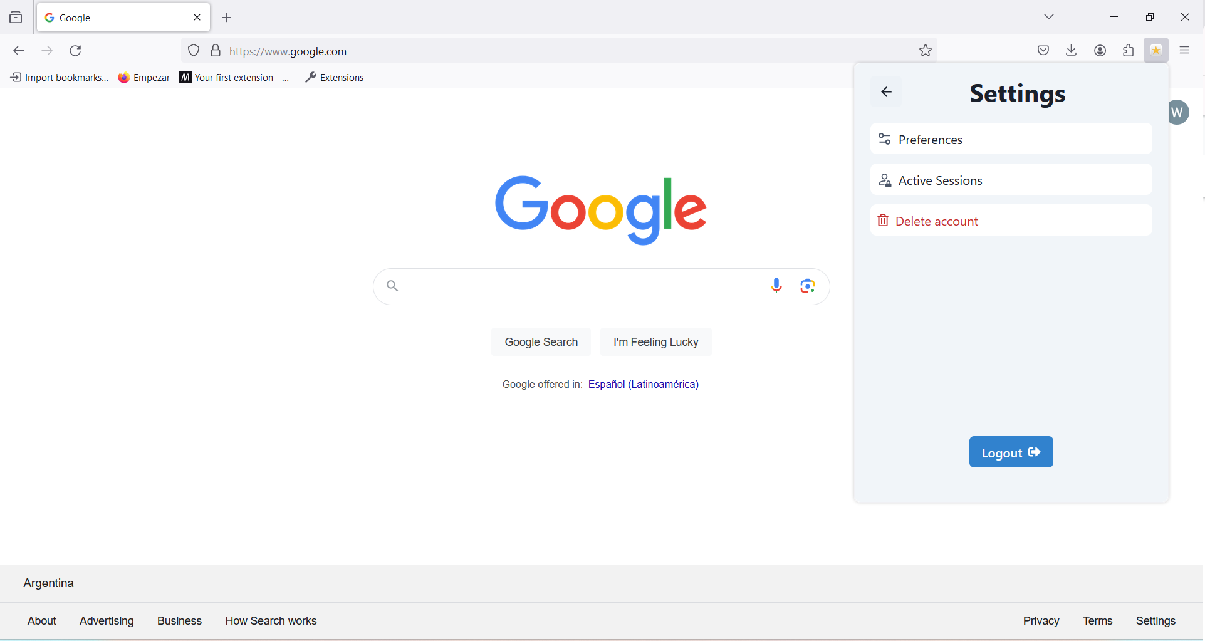This screenshot has width=1205, height=641.
Task: Click the yellow star extension icon in toolbar
Action: [x=1156, y=50]
